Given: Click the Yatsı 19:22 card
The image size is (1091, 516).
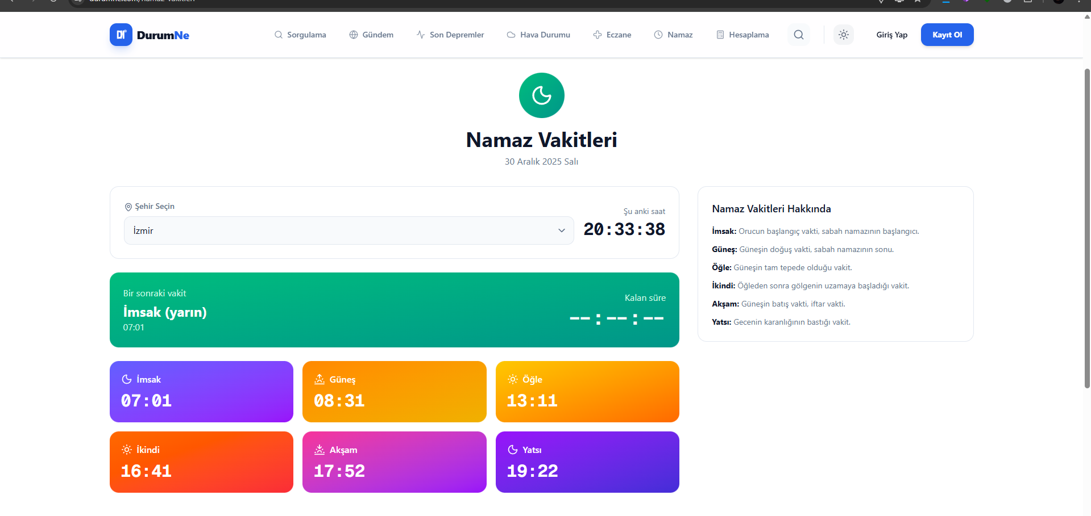Looking at the screenshot, I should pos(587,462).
